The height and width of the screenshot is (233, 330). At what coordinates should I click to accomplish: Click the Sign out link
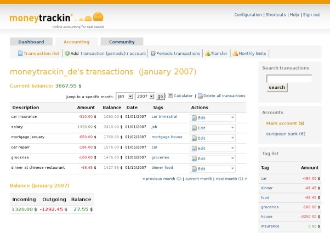pyautogui.click(x=311, y=15)
